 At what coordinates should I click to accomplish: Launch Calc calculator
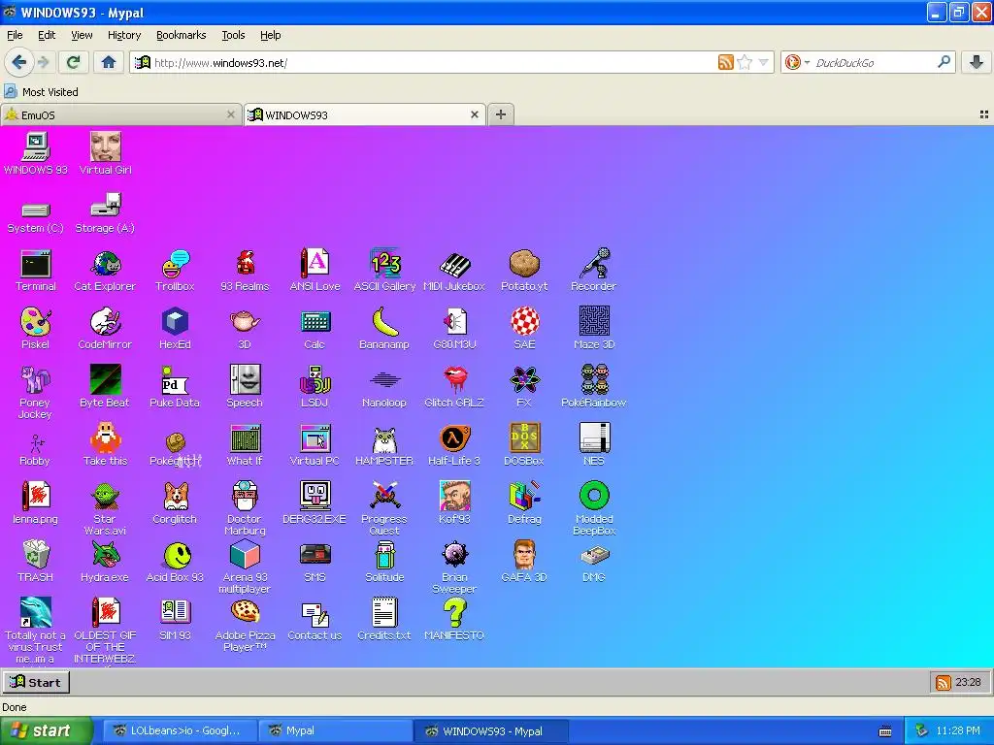coord(315,329)
